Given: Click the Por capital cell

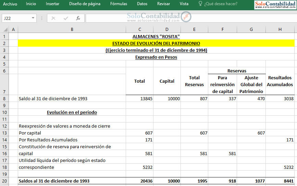Looking at the screenshot, I should click(72, 133).
